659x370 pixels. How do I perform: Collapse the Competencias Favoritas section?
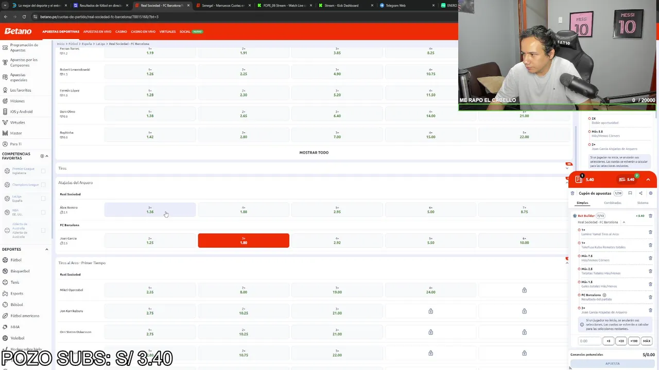click(47, 156)
